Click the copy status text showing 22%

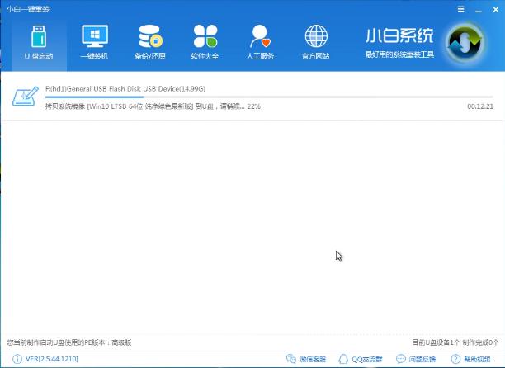[153, 106]
